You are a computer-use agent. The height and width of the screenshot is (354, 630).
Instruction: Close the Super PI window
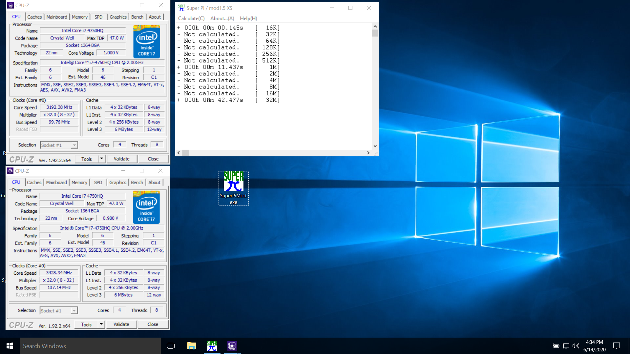(369, 8)
